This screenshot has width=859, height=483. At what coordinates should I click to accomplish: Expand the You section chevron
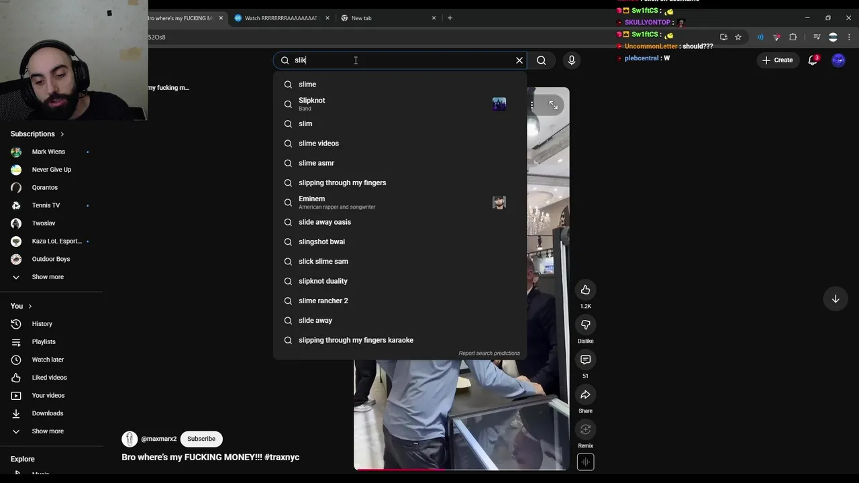(30, 307)
